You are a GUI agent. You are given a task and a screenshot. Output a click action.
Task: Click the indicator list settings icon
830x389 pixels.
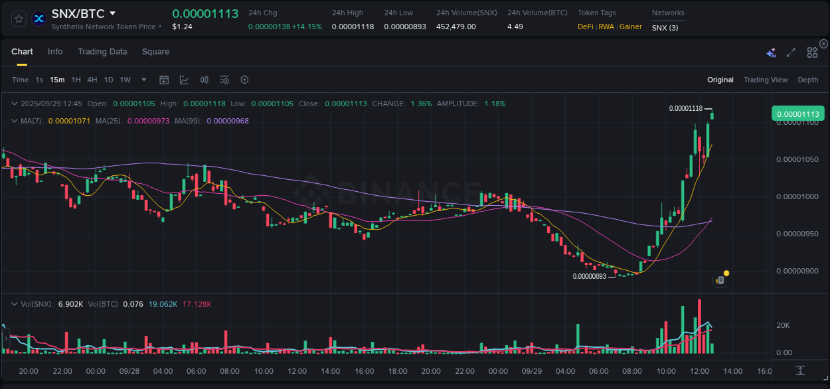pos(224,80)
